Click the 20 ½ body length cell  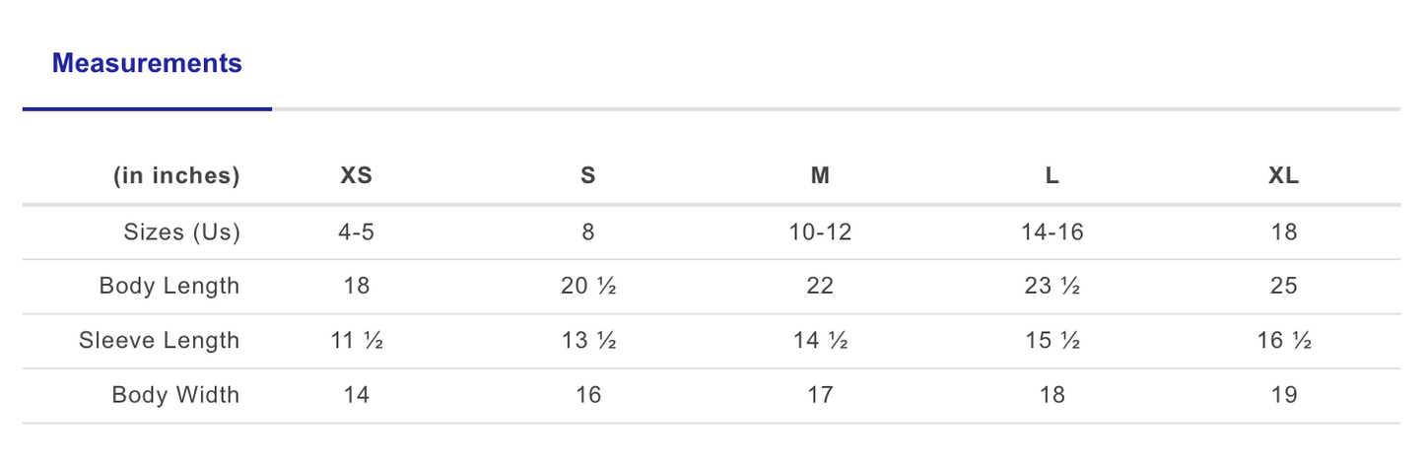tap(588, 287)
